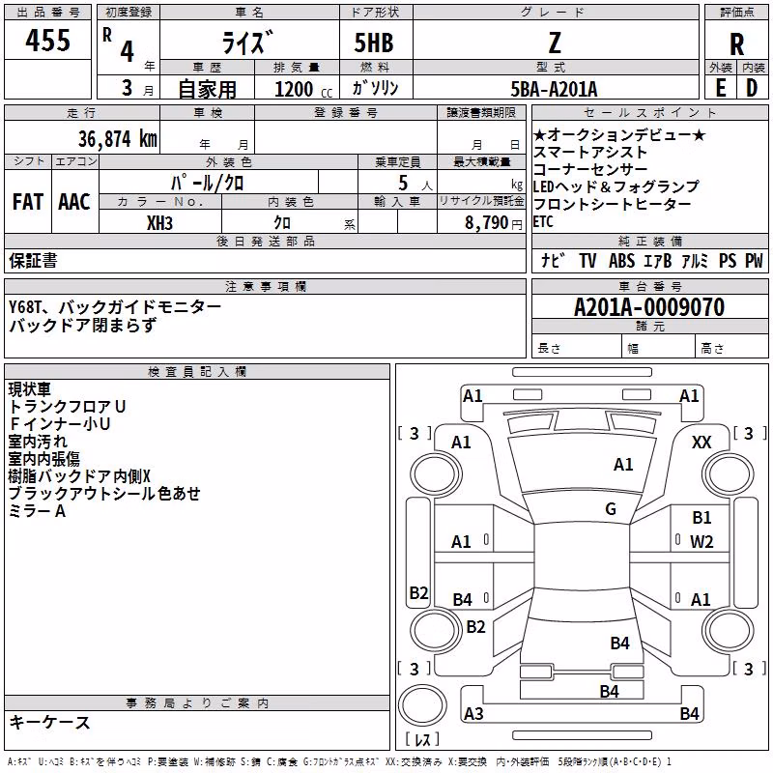Click interior grade D
Image resolution: width=773 pixels, height=773 pixels.
point(752,88)
